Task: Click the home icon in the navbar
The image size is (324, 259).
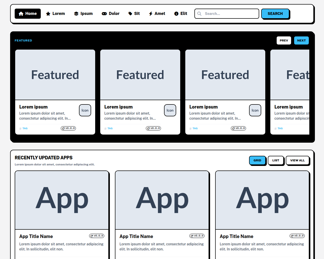Action: point(21,14)
